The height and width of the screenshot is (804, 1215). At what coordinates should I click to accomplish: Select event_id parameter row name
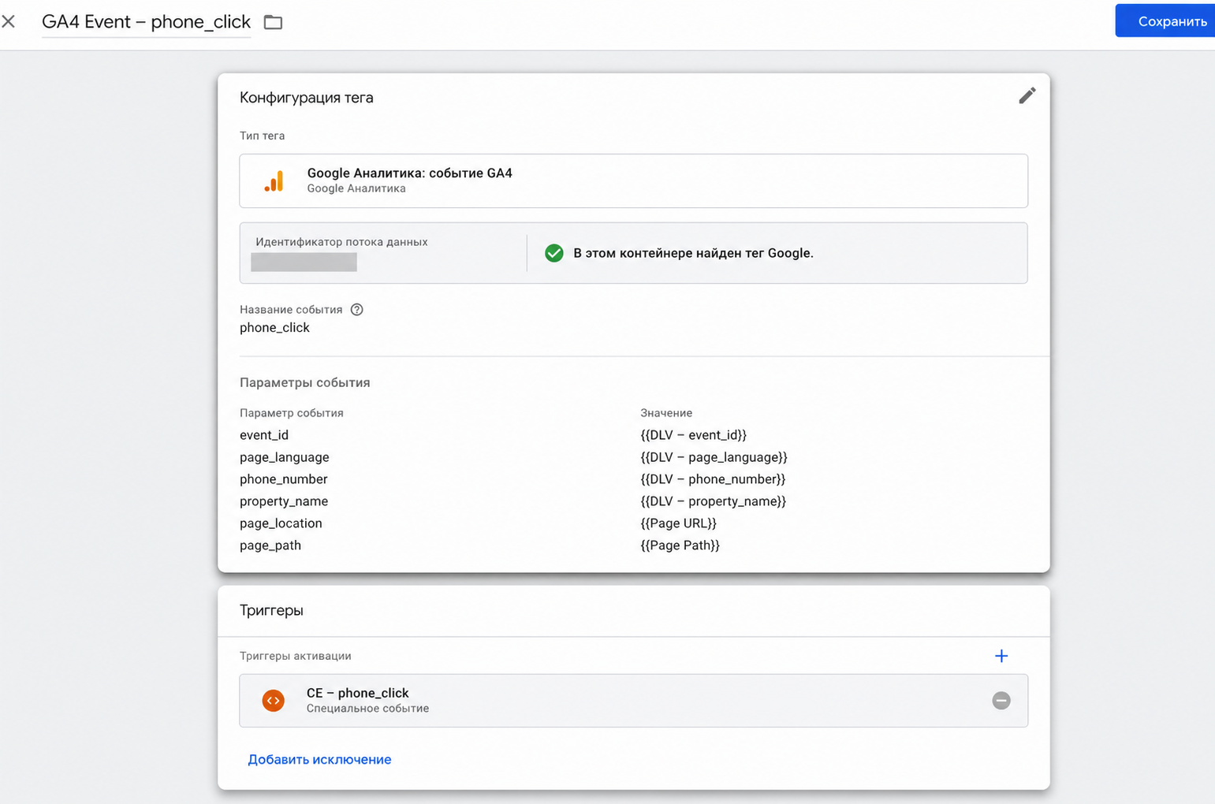[264, 434]
